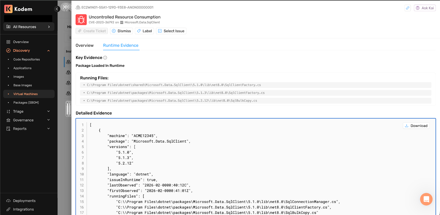Screen dimensions: 440x215
Task: Open Images under Discovery
Action: pos(19,77)
